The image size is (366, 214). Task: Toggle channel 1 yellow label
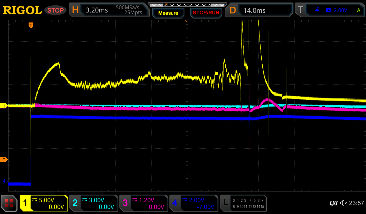[x=25, y=203]
